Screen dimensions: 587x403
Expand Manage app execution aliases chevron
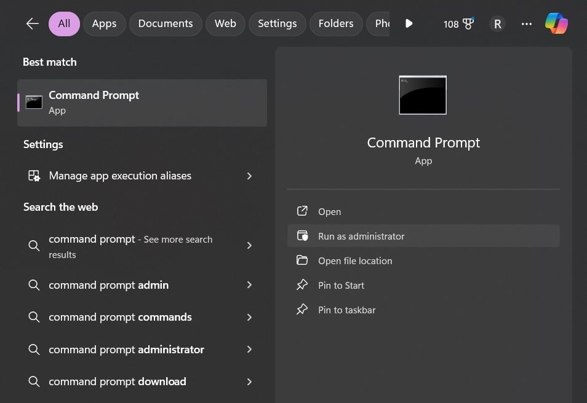(x=249, y=176)
